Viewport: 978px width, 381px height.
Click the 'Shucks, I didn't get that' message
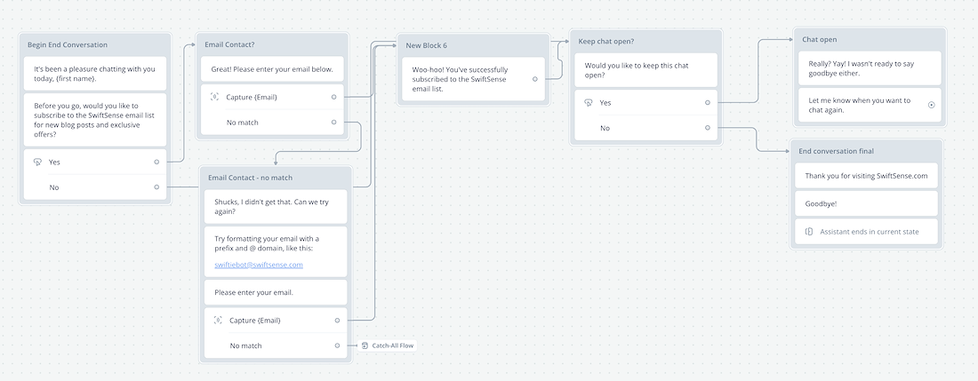(x=276, y=207)
